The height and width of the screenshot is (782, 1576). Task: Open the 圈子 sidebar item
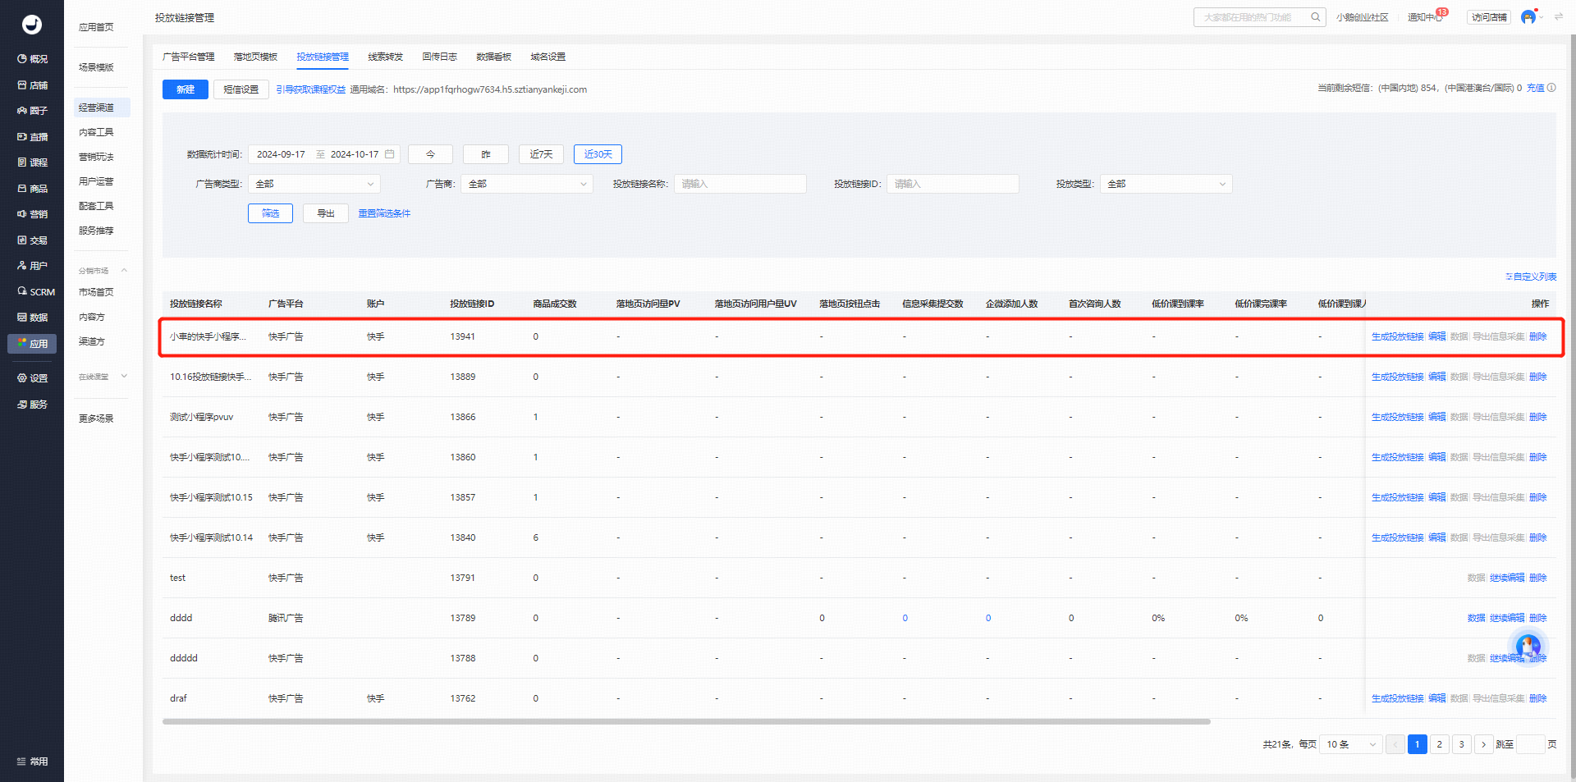[32, 111]
